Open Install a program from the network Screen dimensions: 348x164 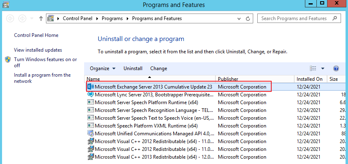pos(42,78)
